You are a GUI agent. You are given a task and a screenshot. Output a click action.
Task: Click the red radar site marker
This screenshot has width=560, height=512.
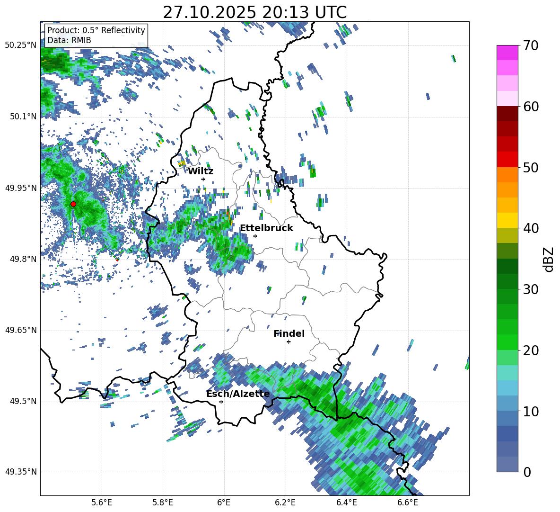coord(73,204)
